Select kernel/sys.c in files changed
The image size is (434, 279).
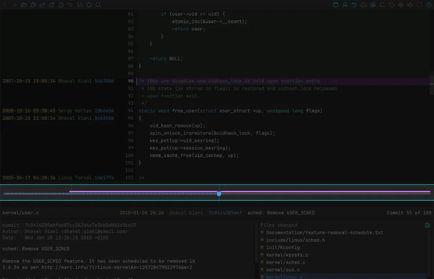[x=283, y=270]
